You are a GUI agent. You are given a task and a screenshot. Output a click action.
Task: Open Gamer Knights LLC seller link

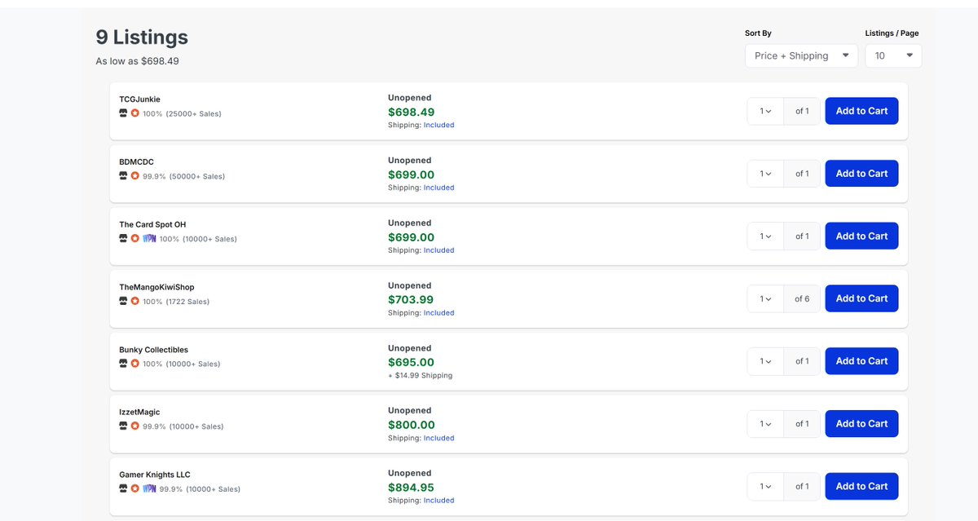click(155, 475)
